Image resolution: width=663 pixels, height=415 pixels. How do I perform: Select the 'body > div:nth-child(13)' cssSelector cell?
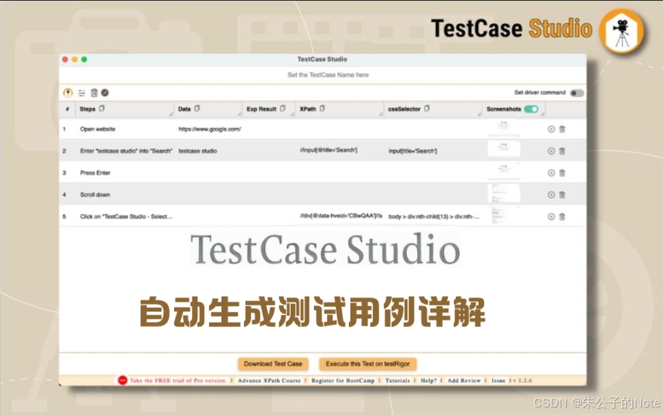point(434,217)
